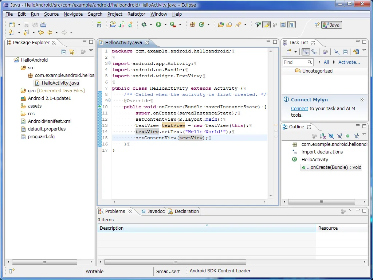Go Back with the yellow arrow
Screen dimensions: 373x280
(50, 32)
